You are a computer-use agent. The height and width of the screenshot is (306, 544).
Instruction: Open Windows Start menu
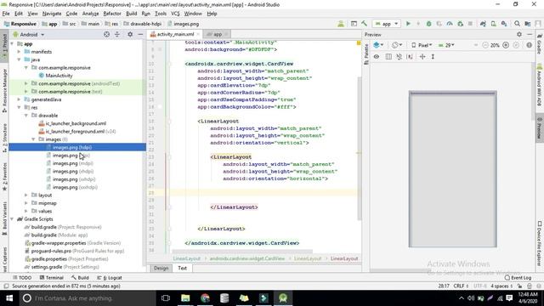tap(9, 298)
